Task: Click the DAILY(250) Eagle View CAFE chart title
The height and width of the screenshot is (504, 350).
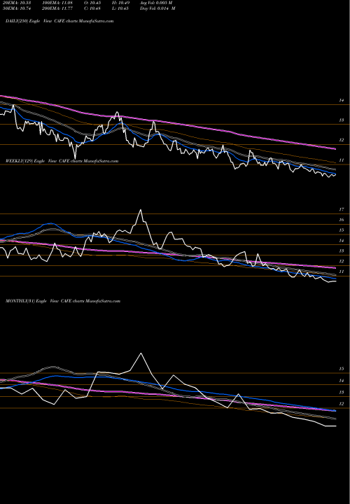Action: [59, 21]
